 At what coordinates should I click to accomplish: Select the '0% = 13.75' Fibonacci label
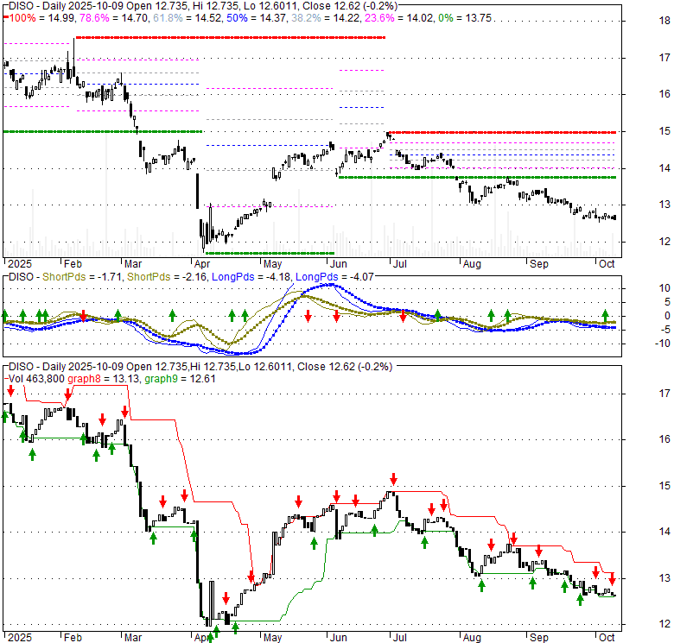(x=465, y=18)
